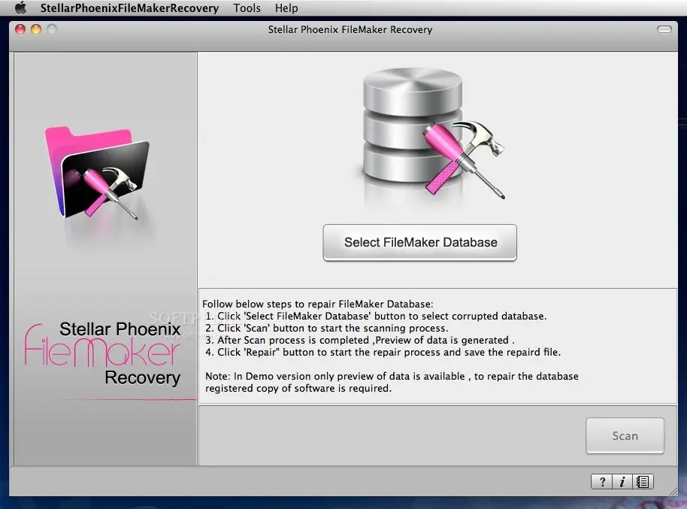
Task: Click the instruction 'Click 'Scan' button to start'
Action: click(x=326, y=328)
